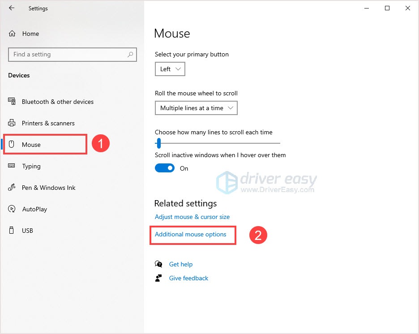Open the Typing settings page

click(x=31, y=166)
